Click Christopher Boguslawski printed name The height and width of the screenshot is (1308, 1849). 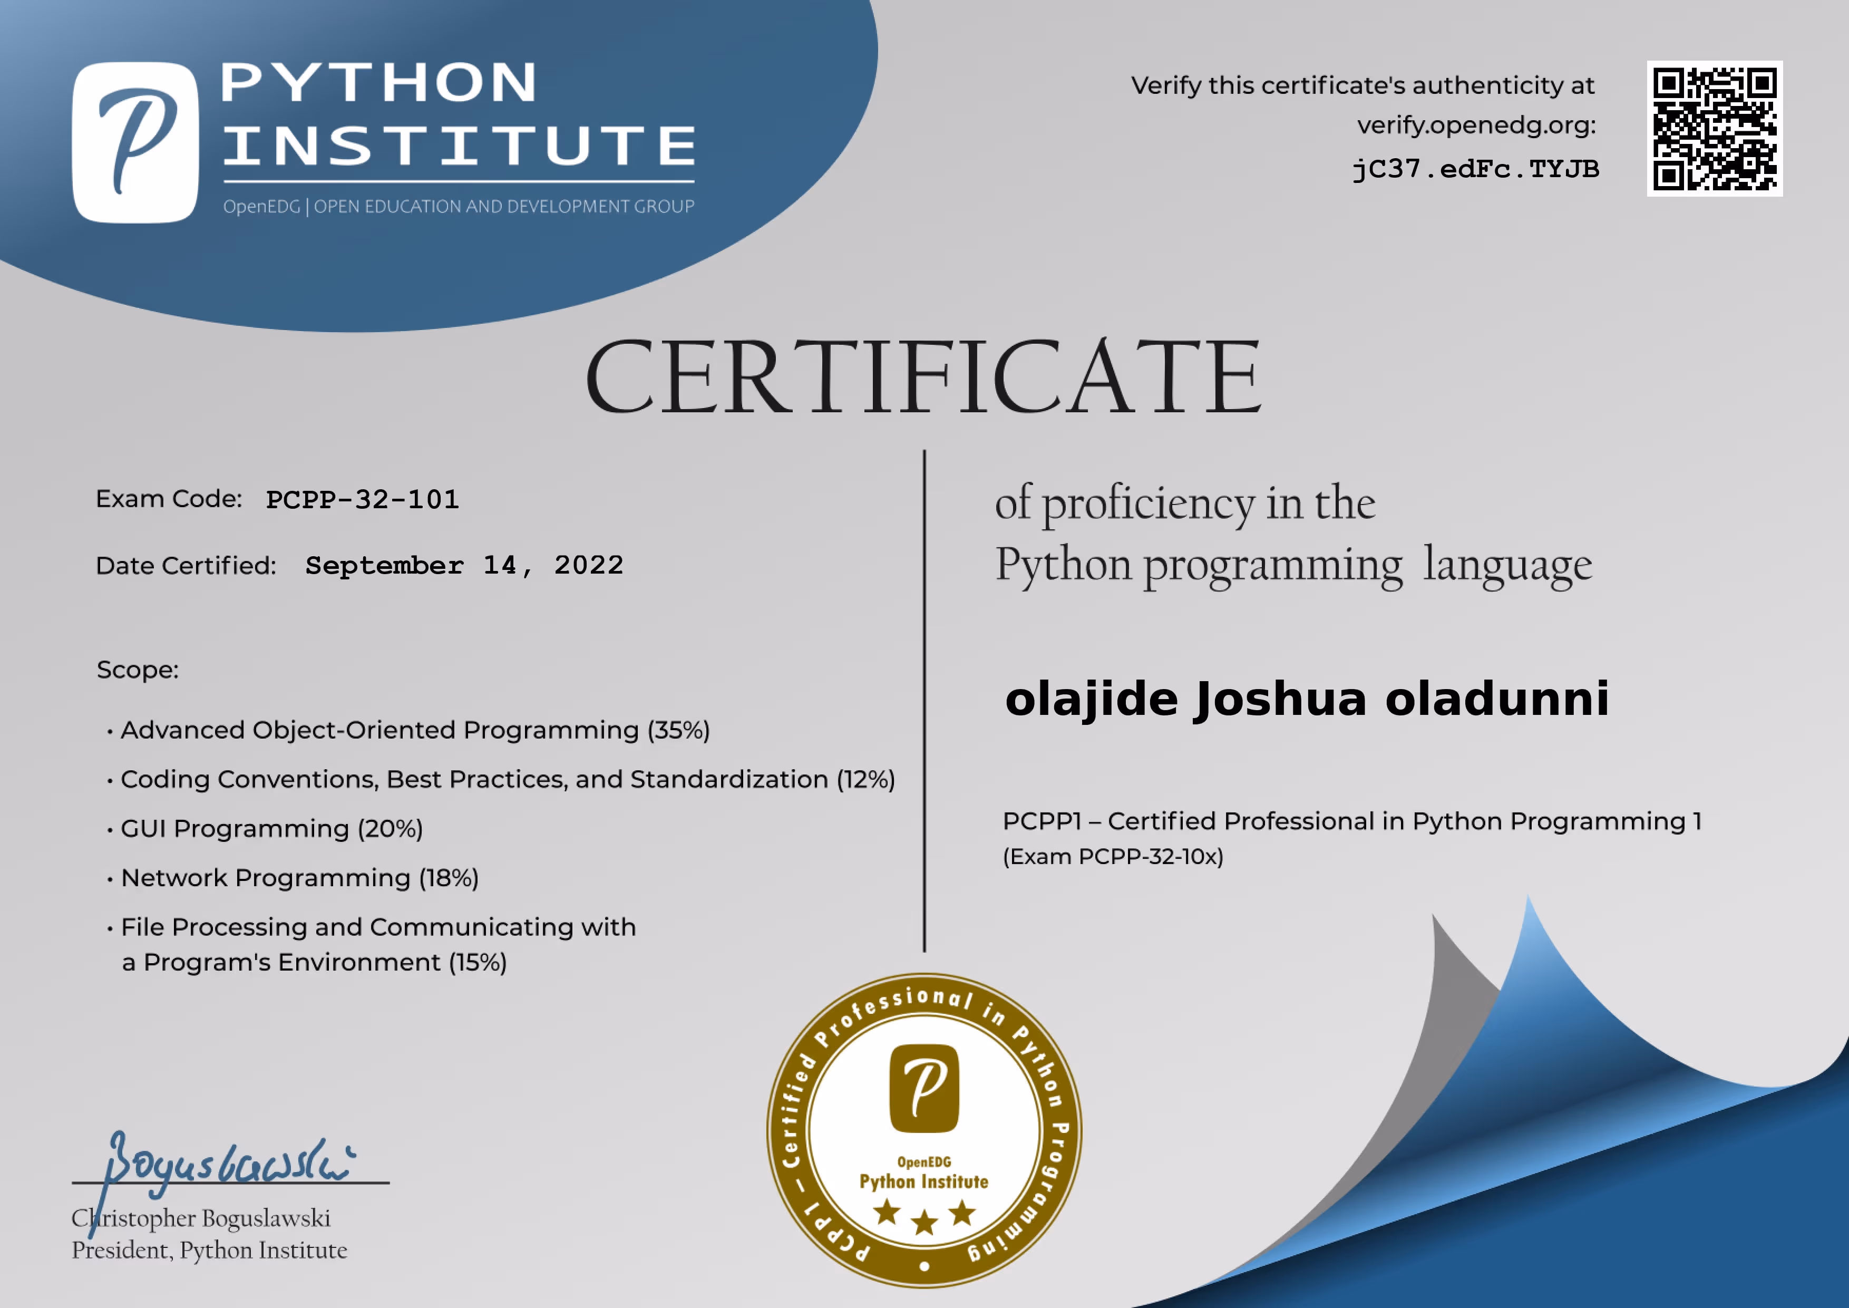point(201,1218)
